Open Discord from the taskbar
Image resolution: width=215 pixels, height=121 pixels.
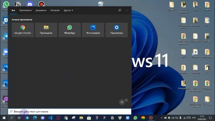43,118
